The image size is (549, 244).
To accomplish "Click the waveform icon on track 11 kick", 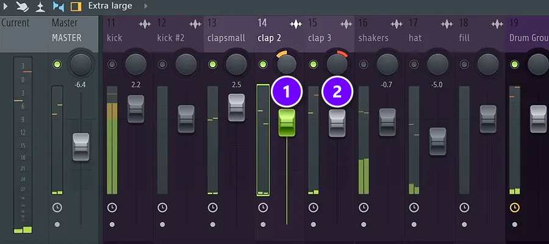I will [x=145, y=24].
